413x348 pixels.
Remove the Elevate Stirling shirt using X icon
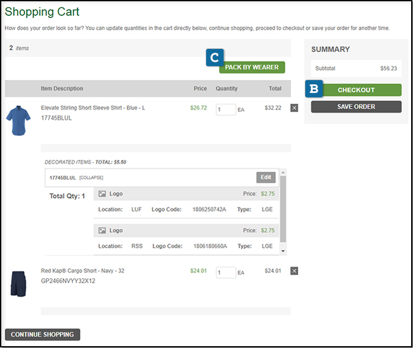tap(294, 108)
